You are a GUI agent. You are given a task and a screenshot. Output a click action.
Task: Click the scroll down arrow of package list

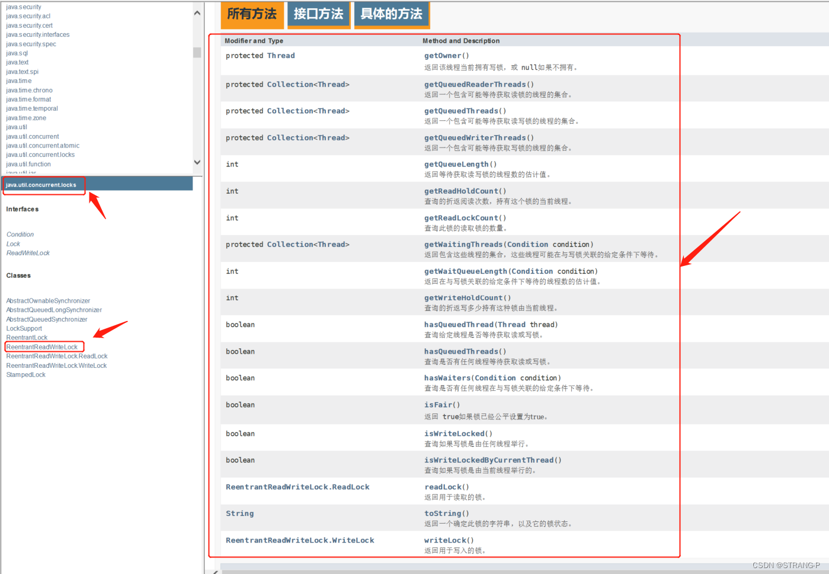197,162
